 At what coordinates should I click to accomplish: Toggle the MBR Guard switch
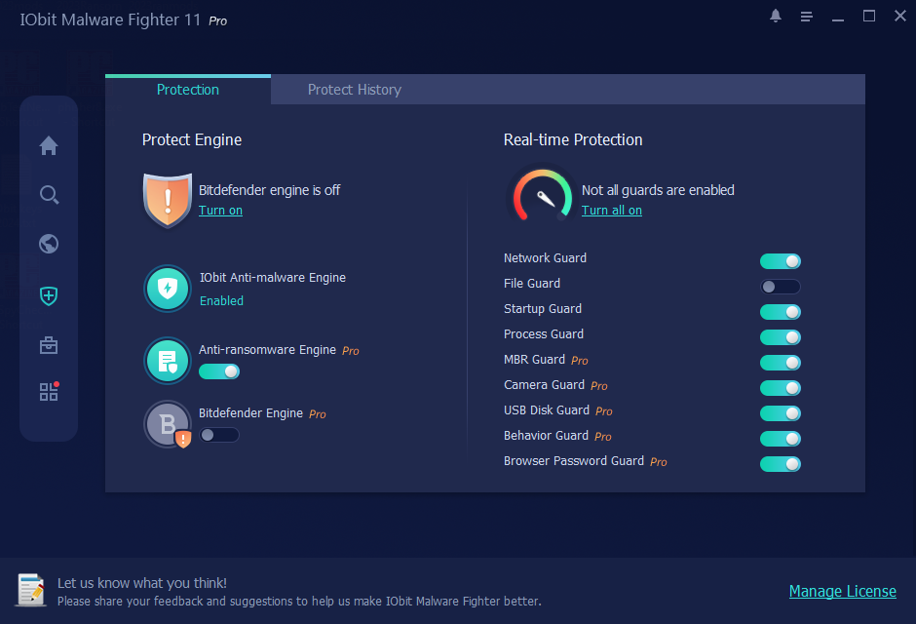pos(780,363)
